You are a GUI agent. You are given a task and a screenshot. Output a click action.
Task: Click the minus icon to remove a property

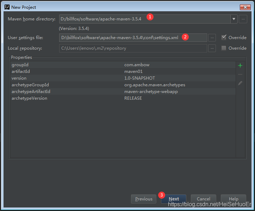(240, 74)
